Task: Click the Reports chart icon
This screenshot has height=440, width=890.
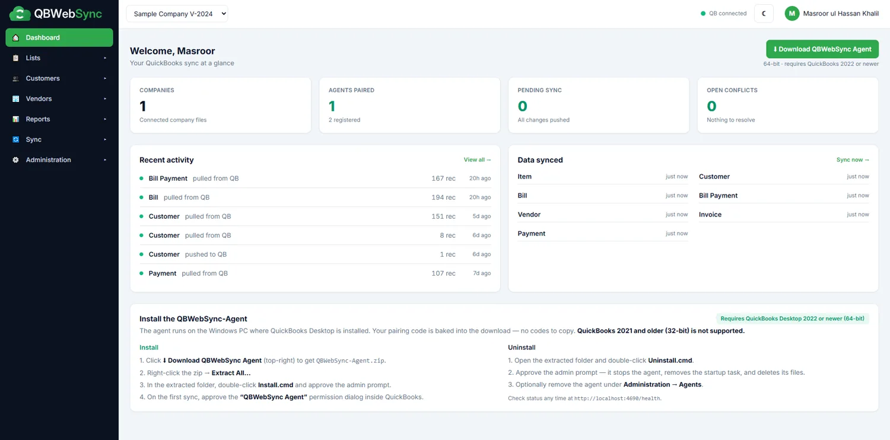Action: (x=16, y=119)
